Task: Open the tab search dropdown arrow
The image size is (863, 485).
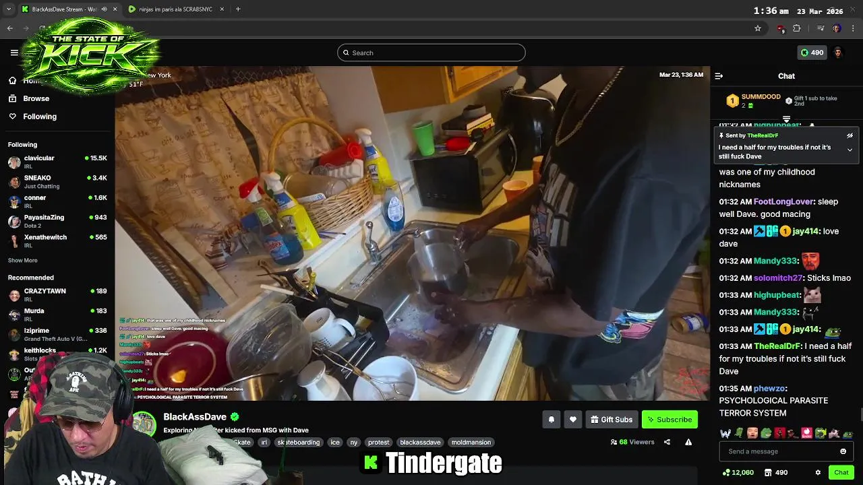Action: tap(9, 9)
